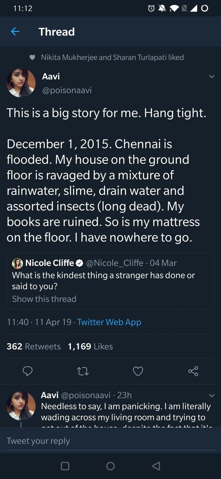Reply to Aavi's main tweet

[x=28, y=371]
